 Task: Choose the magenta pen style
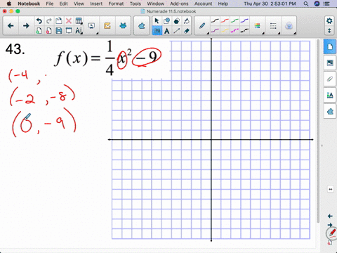[234, 30]
